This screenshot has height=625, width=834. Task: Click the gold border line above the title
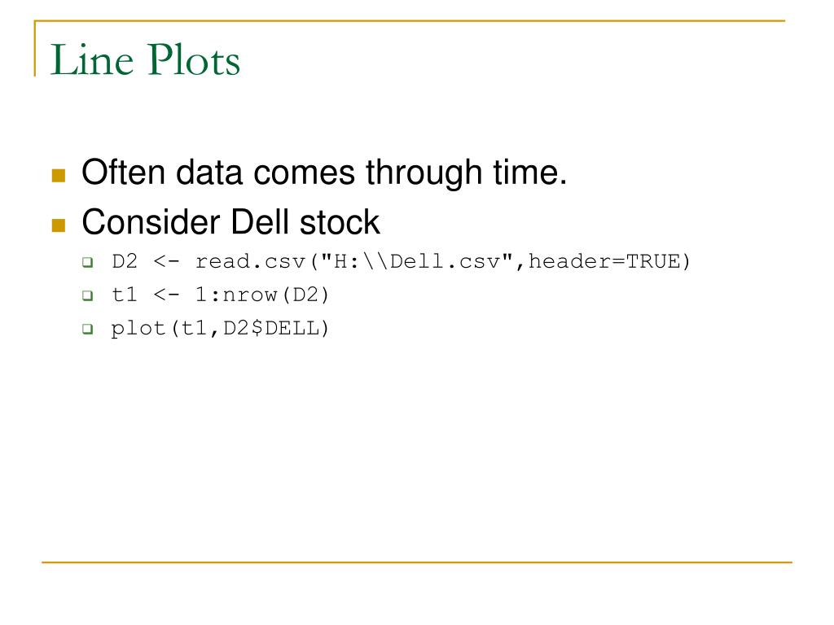(x=410, y=20)
